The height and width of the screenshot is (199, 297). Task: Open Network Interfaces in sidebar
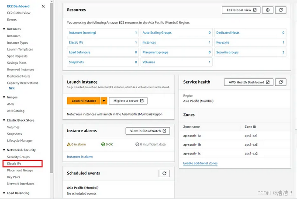click(21, 184)
